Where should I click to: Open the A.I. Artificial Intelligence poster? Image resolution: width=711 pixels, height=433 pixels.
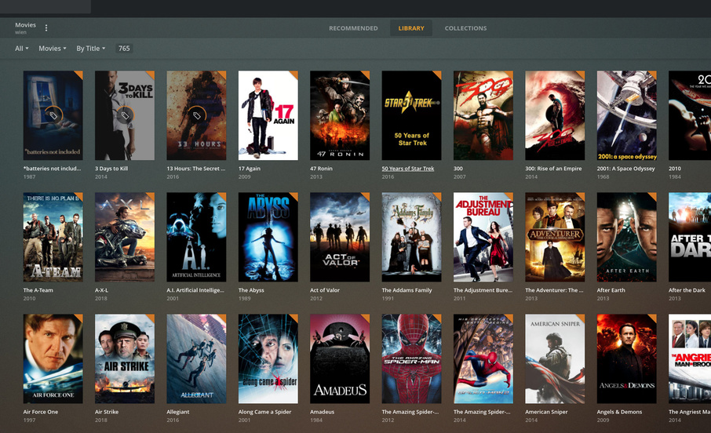196,237
